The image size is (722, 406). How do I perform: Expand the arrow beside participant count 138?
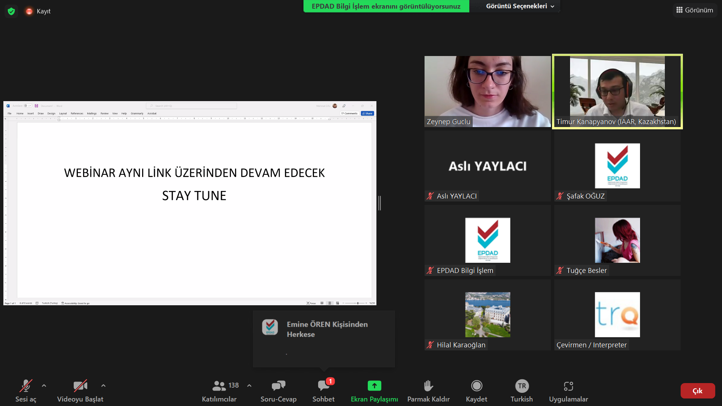(249, 386)
